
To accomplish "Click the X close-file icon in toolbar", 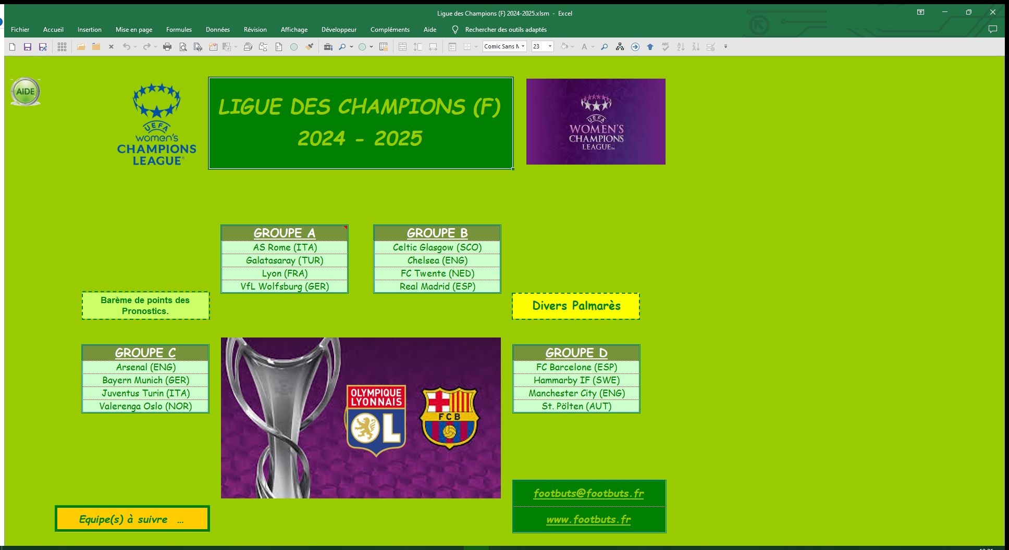I will pos(111,47).
